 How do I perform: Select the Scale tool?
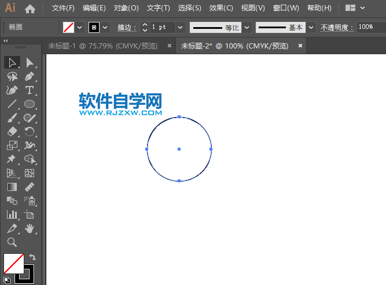tap(12, 145)
